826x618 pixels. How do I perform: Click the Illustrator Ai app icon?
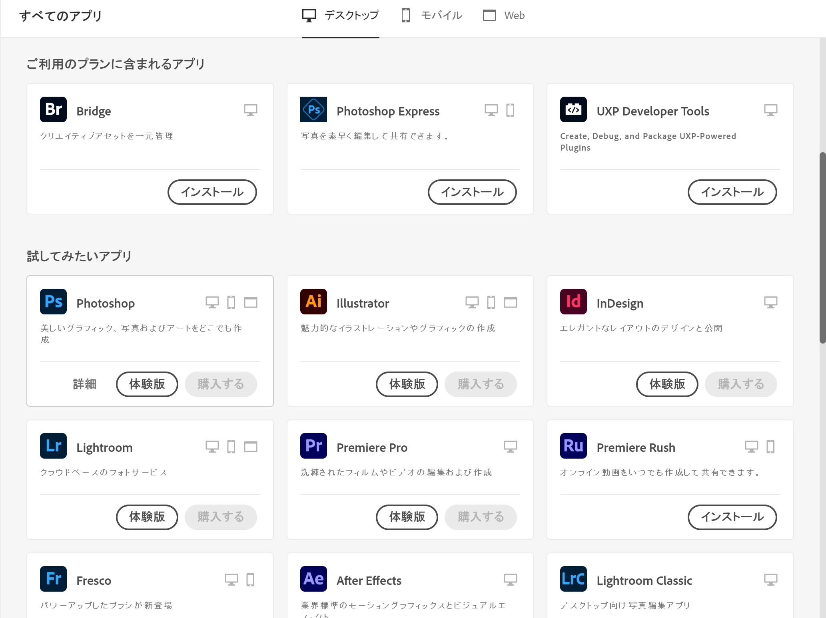pyautogui.click(x=313, y=302)
